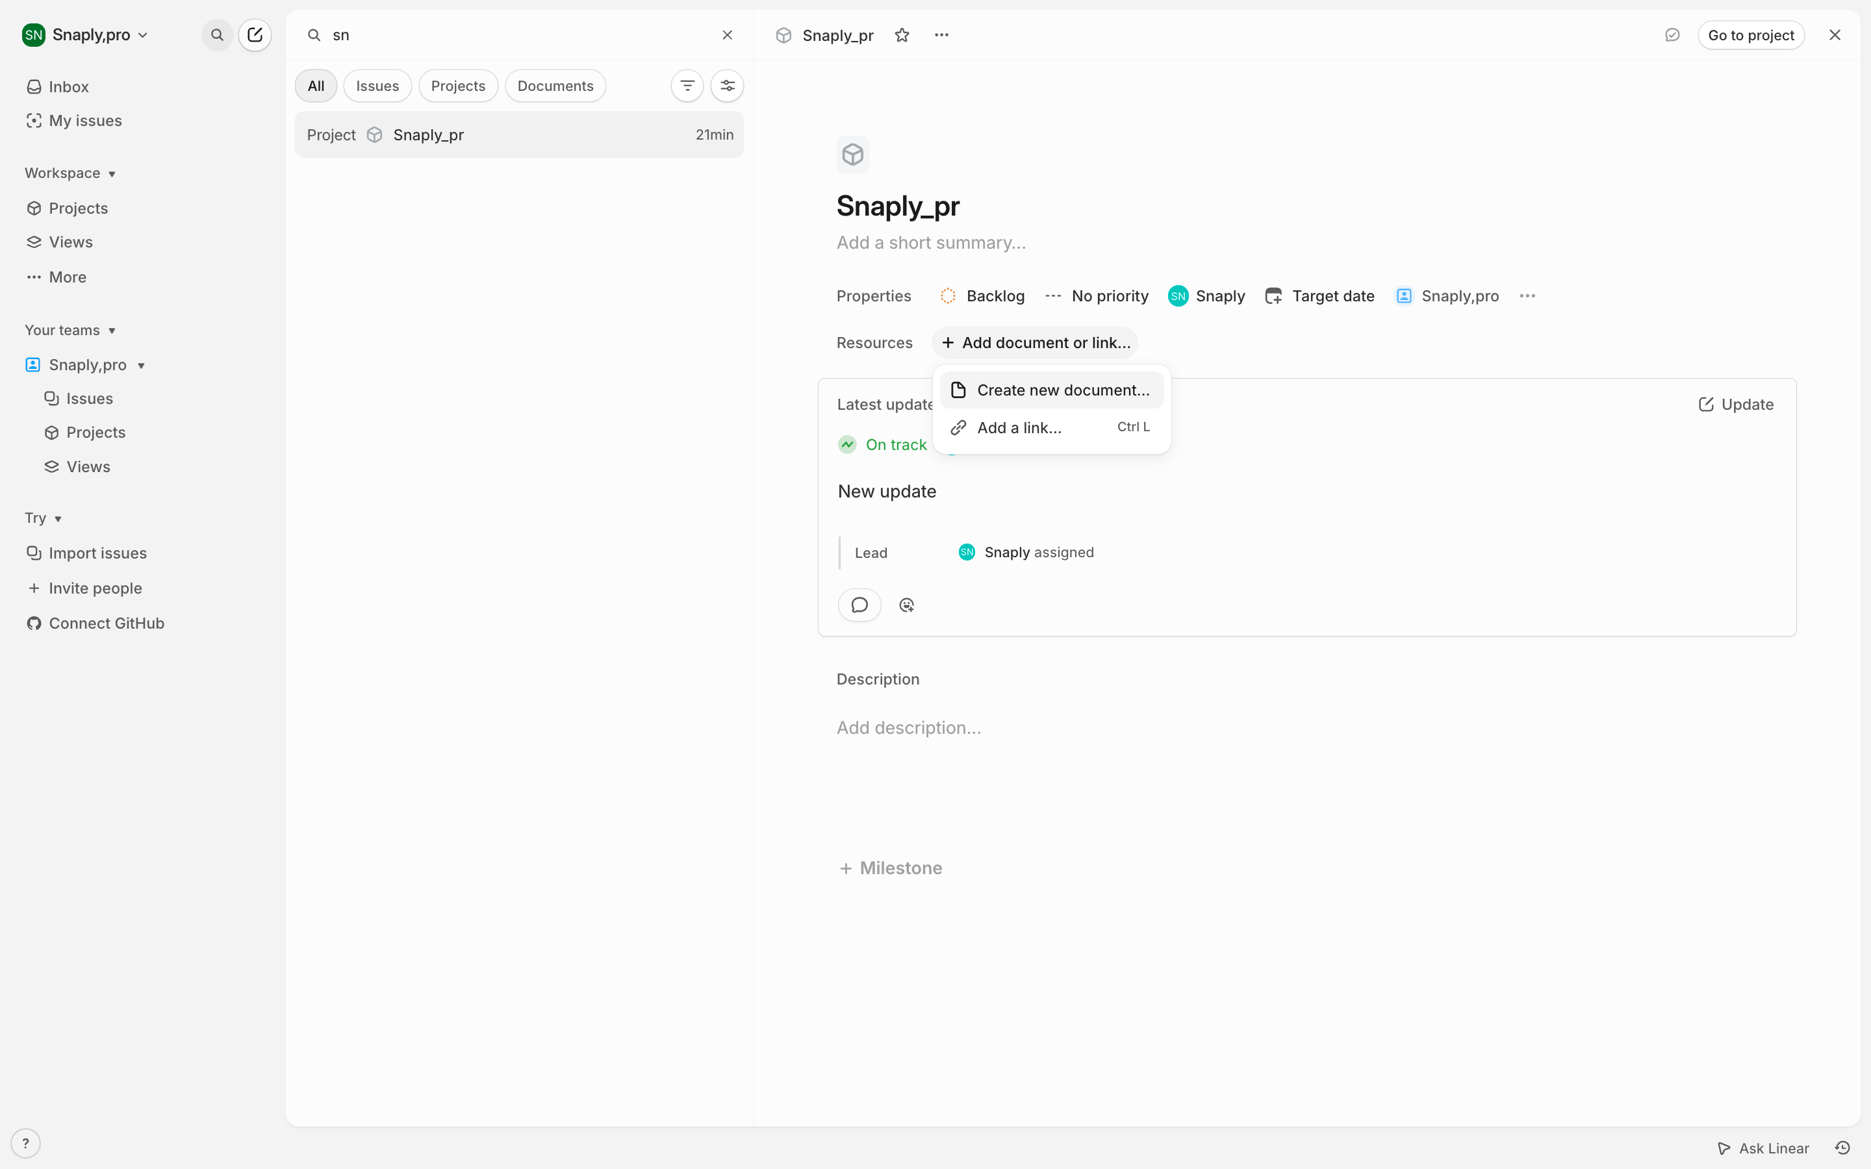Click the compose new issue icon

click(x=255, y=35)
